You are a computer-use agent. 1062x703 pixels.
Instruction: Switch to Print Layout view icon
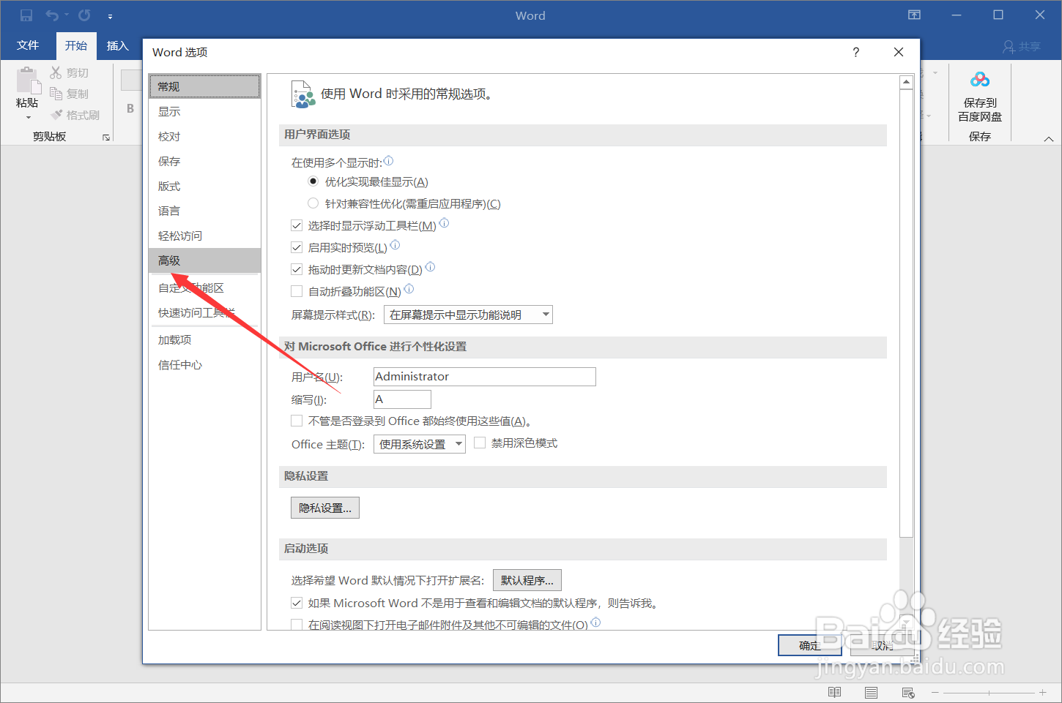[x=871, y=692]
